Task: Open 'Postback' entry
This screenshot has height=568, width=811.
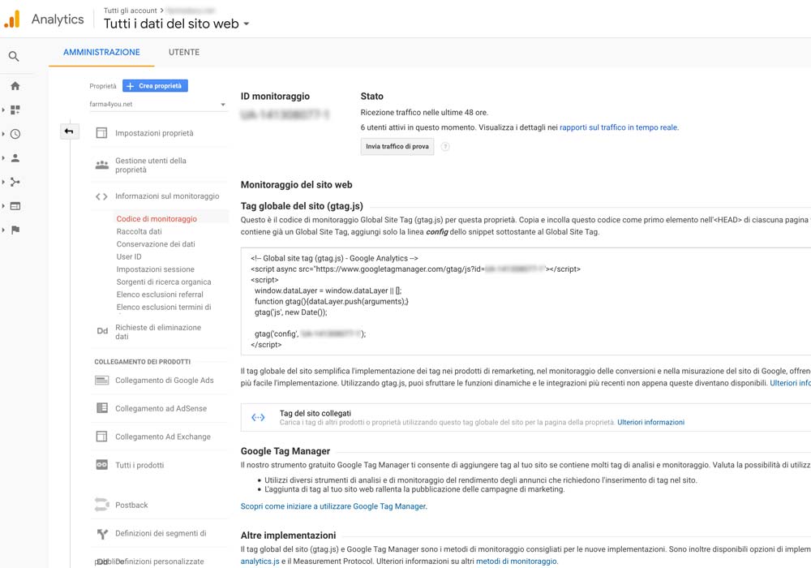Action: pos(131,505)
